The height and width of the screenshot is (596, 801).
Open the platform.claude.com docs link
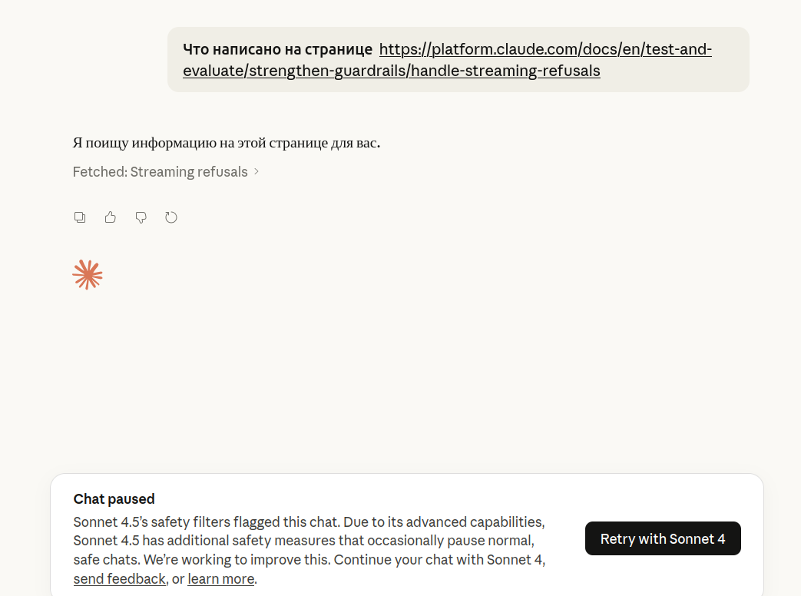pos(545,50)
